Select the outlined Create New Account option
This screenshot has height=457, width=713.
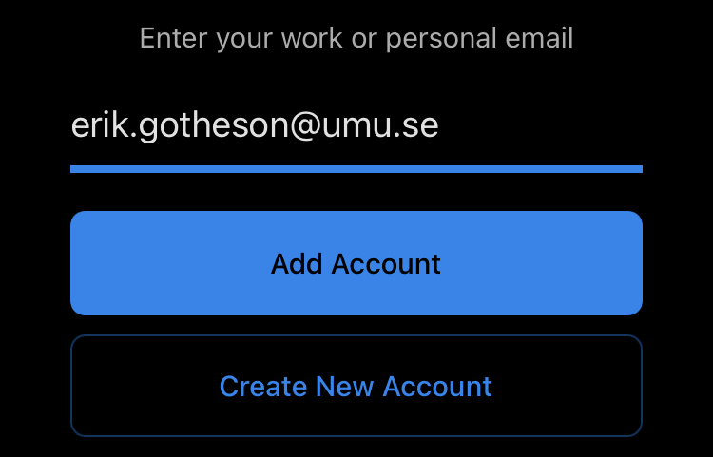pos(356,387)
